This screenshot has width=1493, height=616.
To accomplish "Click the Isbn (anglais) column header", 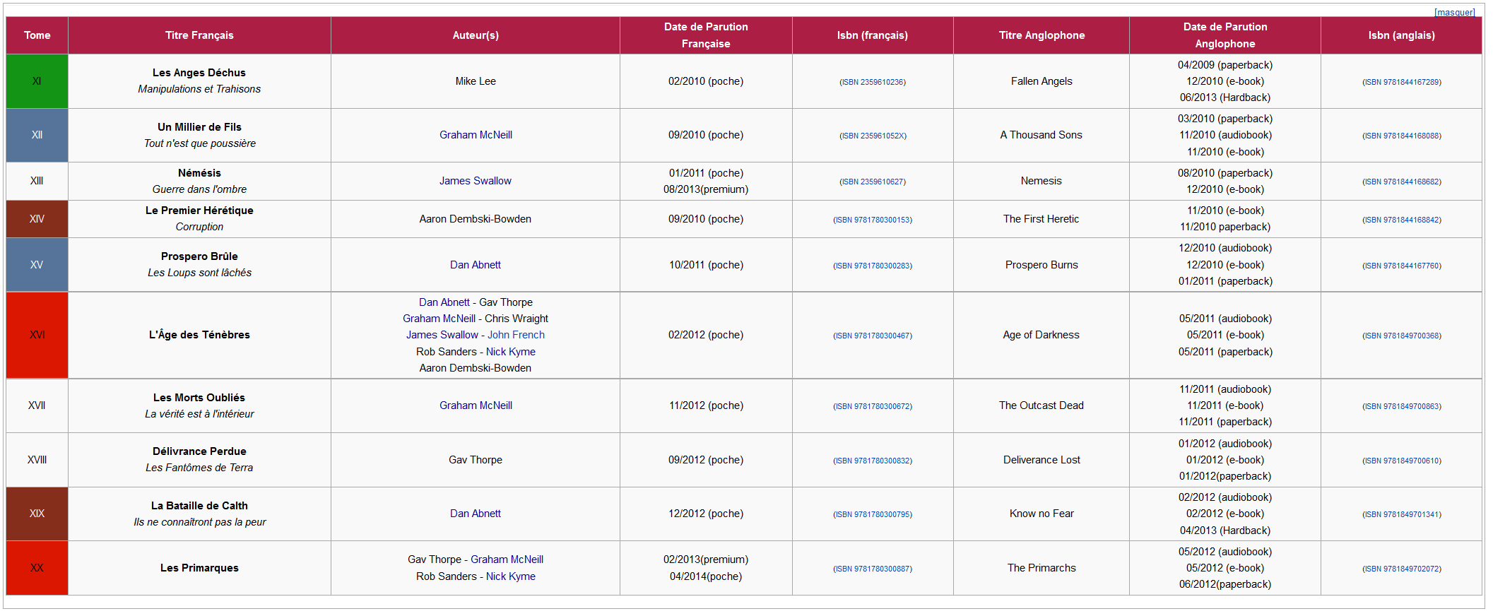I will pos(1401,35).
